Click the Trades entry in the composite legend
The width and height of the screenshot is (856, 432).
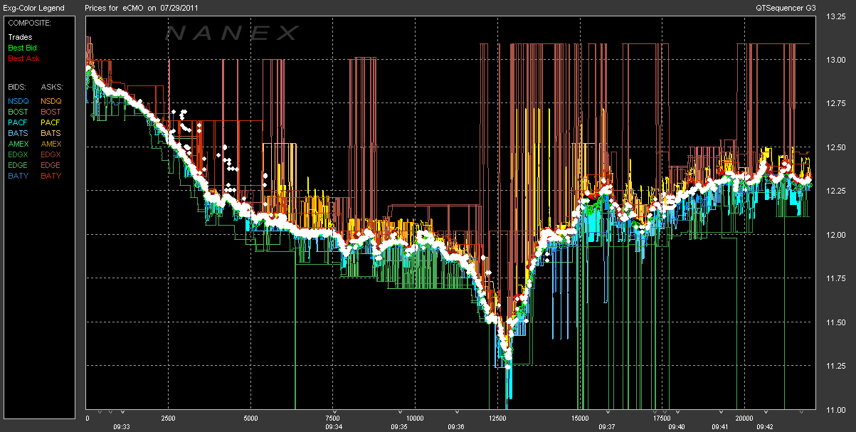20,37
